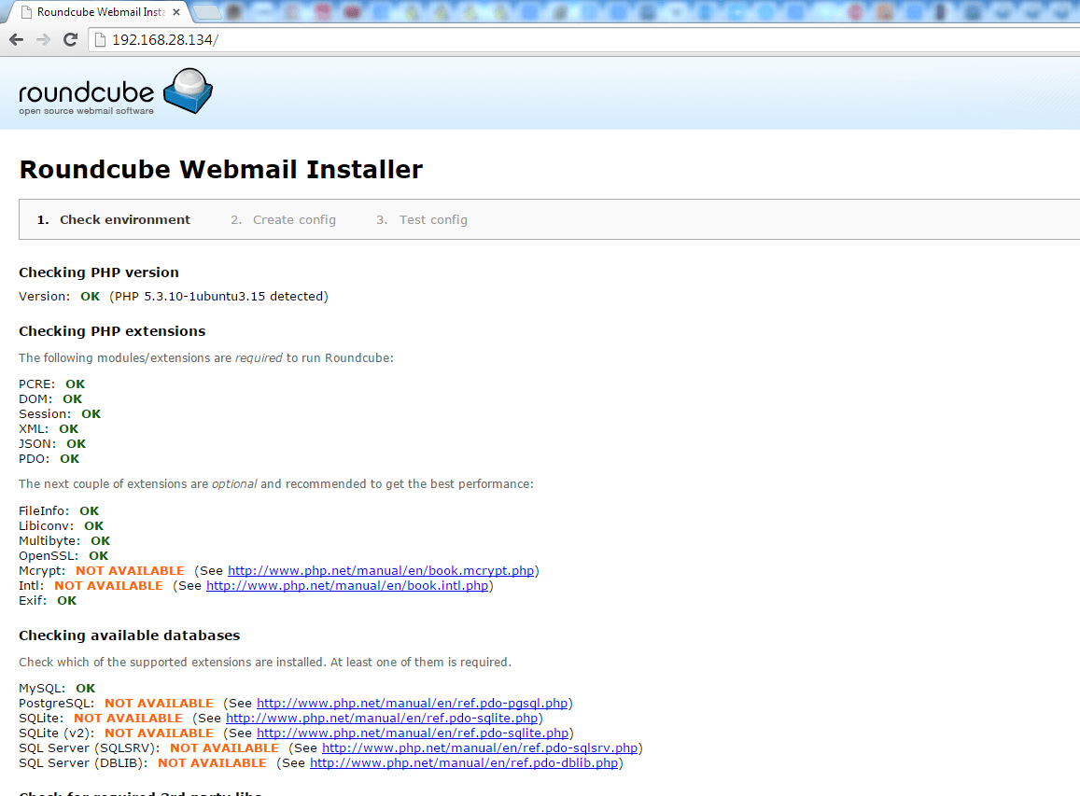
Task: Click the Mcrypt NOT AVAILABLE status
Action: point(130,571)
